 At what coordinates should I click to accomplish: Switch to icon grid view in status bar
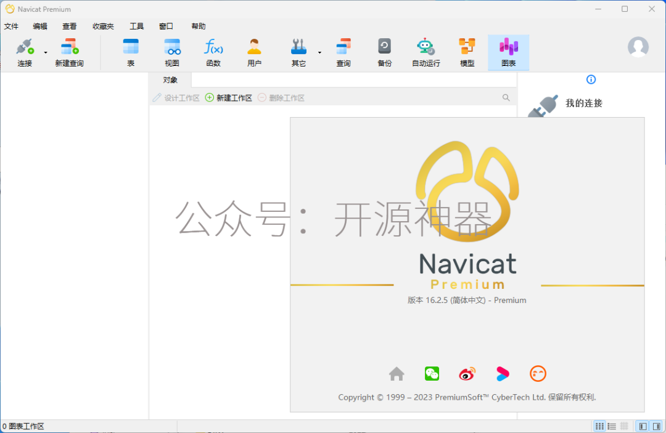pyautogui.click(x=599, y=426)
